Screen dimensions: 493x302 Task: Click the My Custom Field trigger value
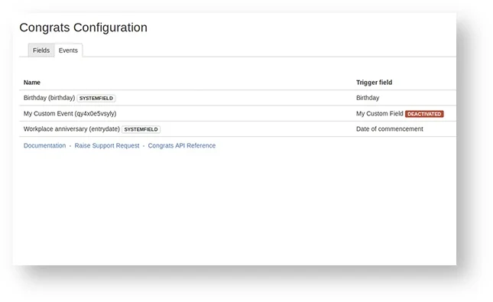point(380,114)
